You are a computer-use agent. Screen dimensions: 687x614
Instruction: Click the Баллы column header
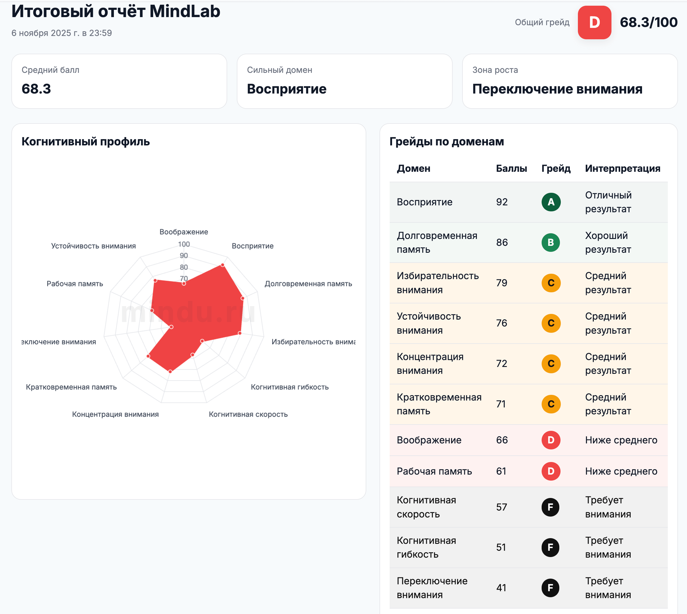pyautogui.click(x=511, y=168)
